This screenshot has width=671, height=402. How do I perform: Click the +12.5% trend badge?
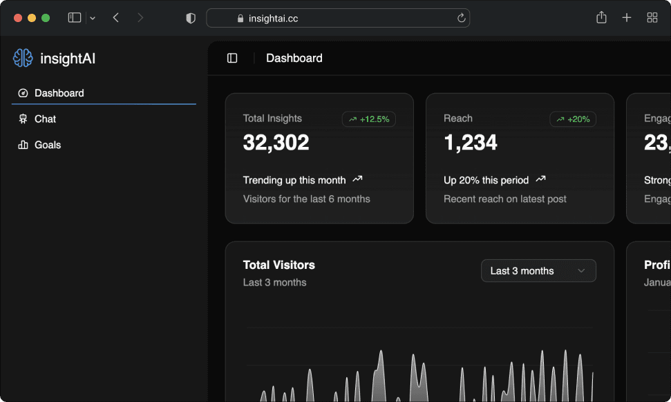click(369, 119)
